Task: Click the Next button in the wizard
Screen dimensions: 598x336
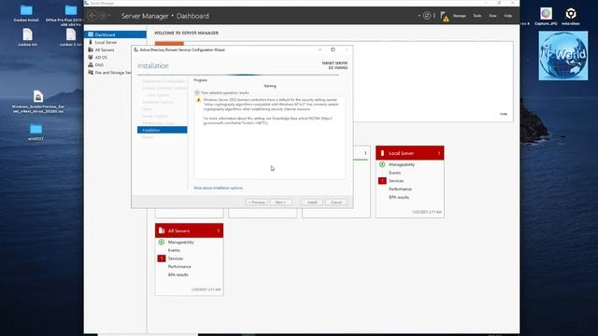Action: [280, 202]
